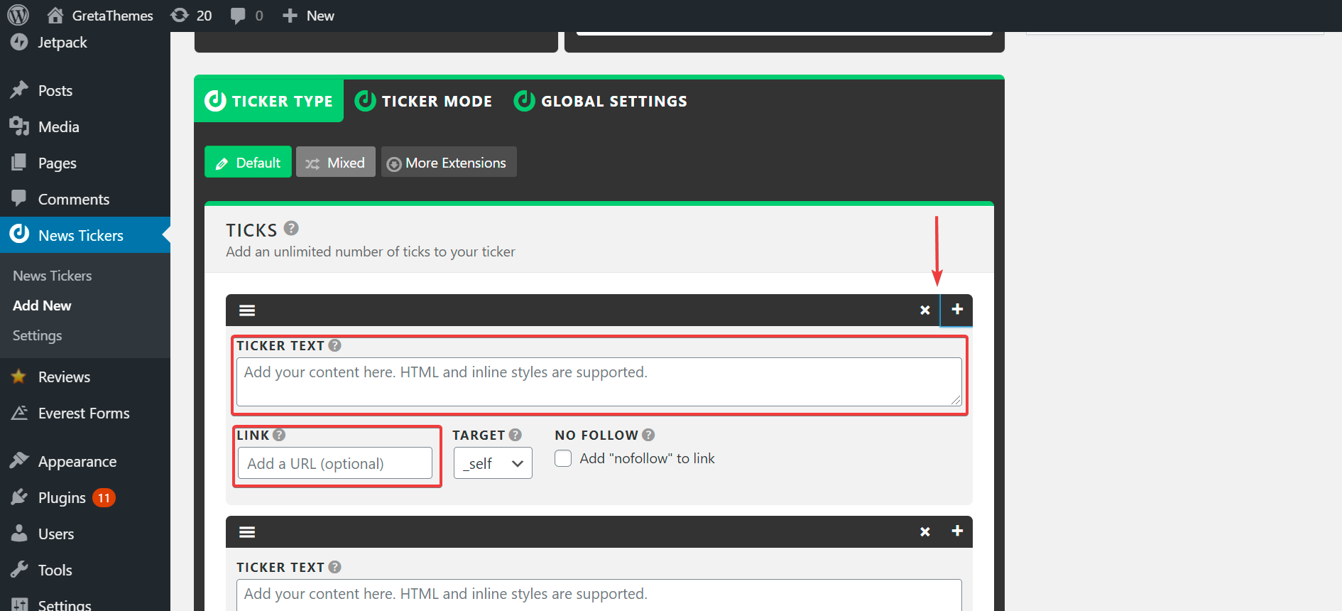Viewport: 1342px width, 611px height.
Task: Switch to the Global Settings tab
Action: click(601, 101)
